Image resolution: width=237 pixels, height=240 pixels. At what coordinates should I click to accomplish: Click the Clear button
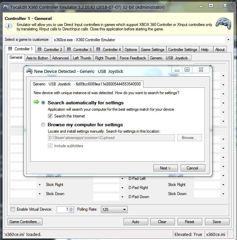click(162, 222)
